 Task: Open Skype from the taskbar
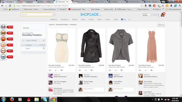[45, 99]
